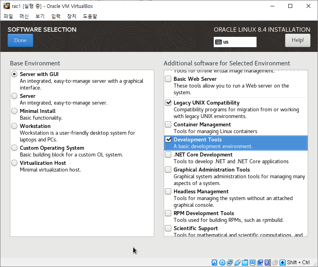Open the 입력 menu
This screenshot has height=267, width=318.
click(56, 16)
